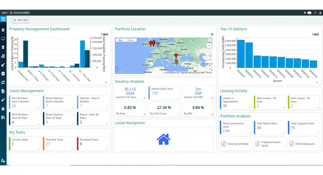The height and width of the screenshot is (175, 323).
Task: Open the hamburger menu in sidebar
Action: tap(3, 19)
